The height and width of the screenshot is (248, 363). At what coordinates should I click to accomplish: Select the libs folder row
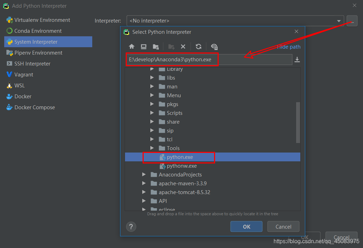213,78
